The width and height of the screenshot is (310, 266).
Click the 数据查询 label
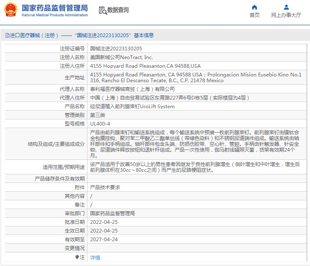point(118,10)
